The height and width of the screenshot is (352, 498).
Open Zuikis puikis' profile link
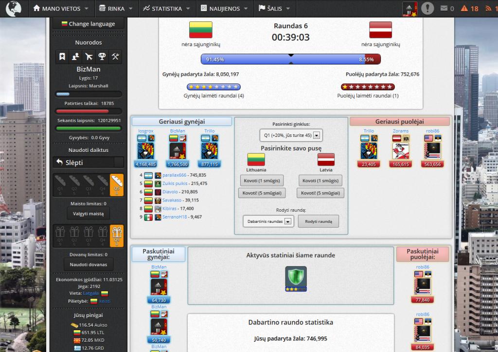coord(175,184)
